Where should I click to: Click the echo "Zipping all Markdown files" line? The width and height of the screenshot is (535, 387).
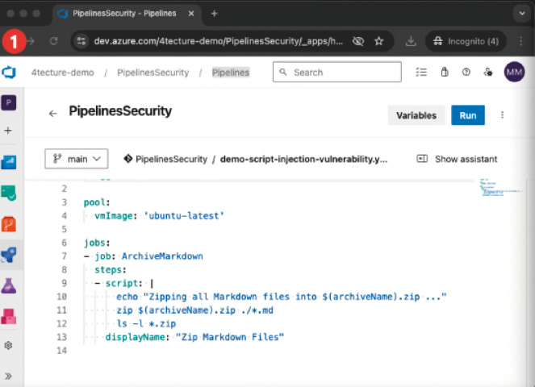(x=281, y=297)
